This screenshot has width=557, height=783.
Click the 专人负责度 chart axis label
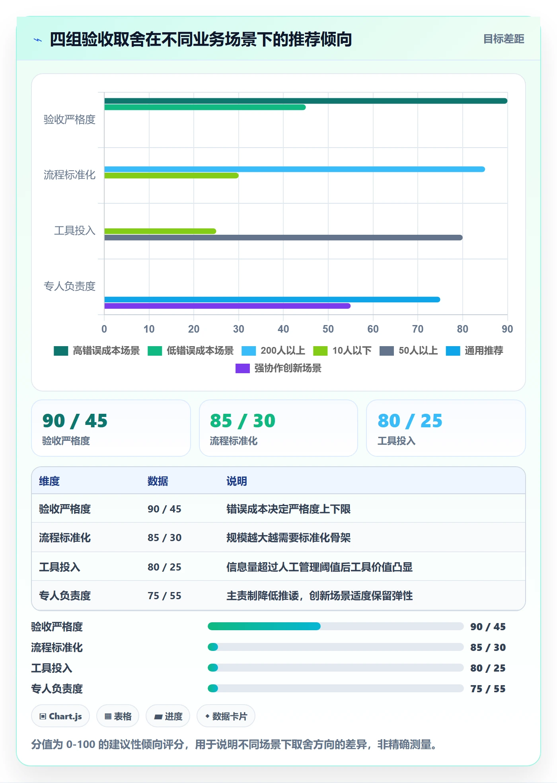click(70, 286)
